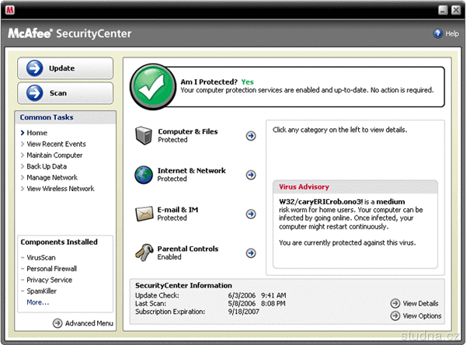Click the More... components link
Image resolution: width=466 pixels, height=345 pixels.
(38, 302)
